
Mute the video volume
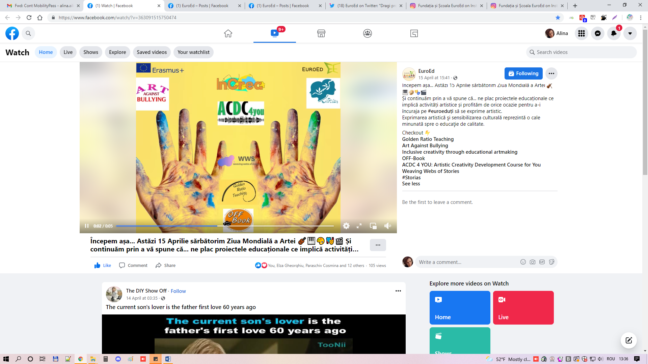388,226
